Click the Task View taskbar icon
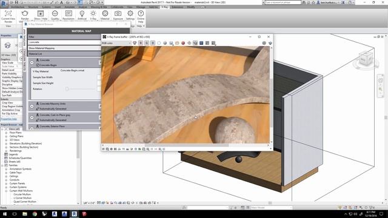The width and height of the screenshot is (388, 218). point(15,214)
